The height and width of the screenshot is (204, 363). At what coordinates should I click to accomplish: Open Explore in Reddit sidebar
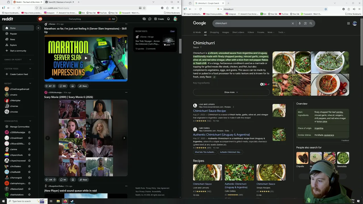tap(18, 45)
